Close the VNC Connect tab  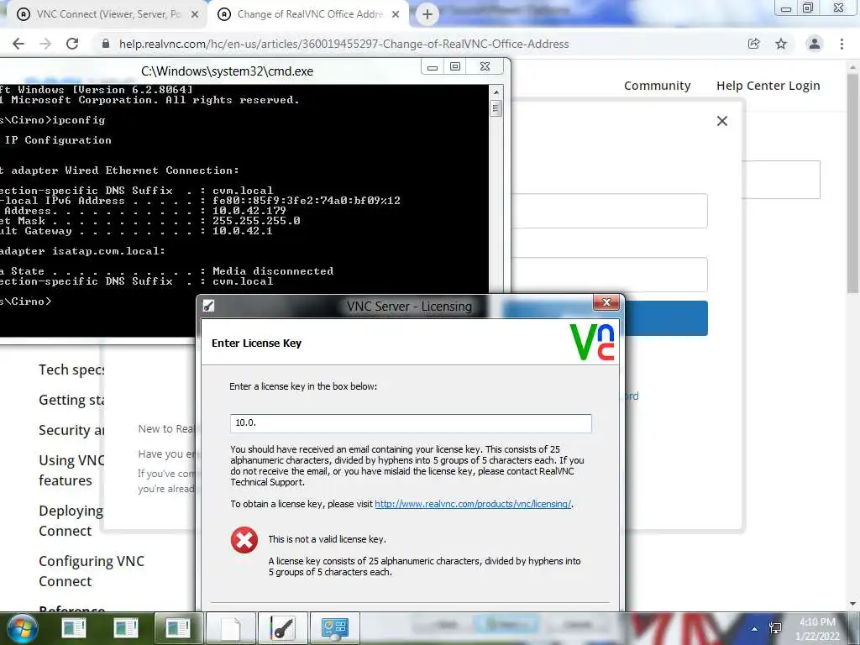coord(195,15)
